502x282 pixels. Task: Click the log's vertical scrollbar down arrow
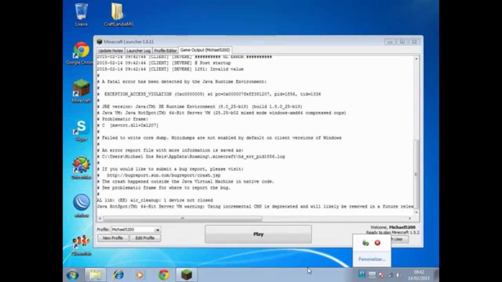(x=416, y=212)
